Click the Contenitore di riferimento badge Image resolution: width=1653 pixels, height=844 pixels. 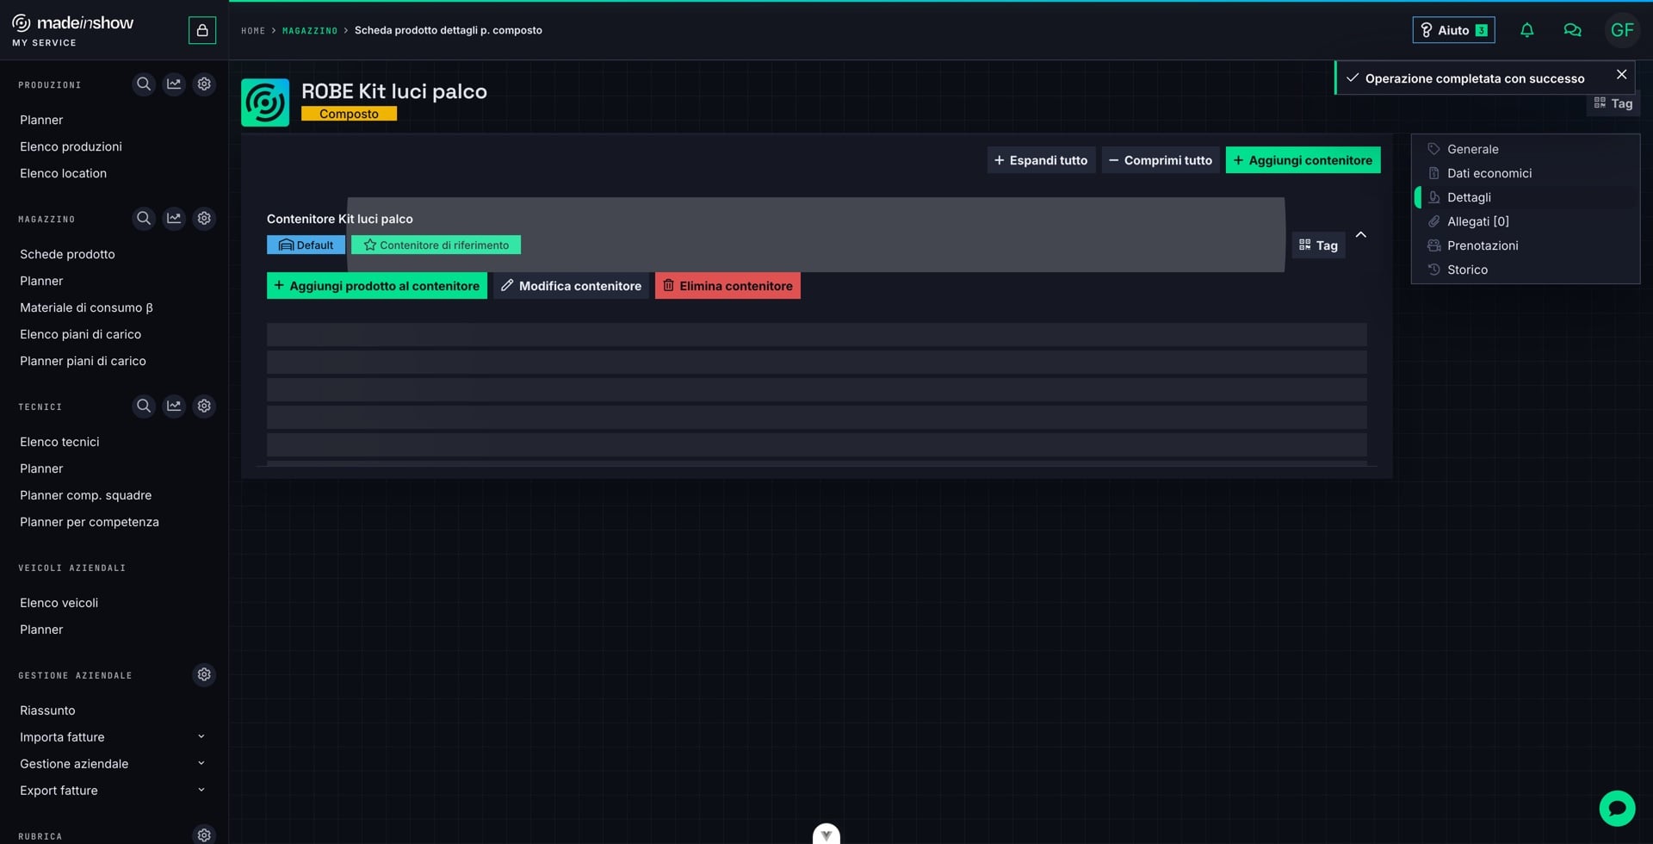tap(436, 245)
